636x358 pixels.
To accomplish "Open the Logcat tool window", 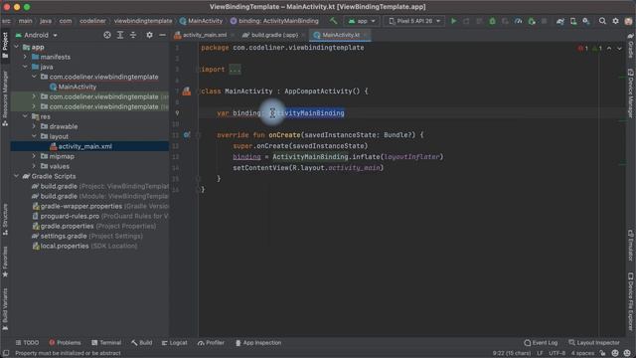I will 175,343.
